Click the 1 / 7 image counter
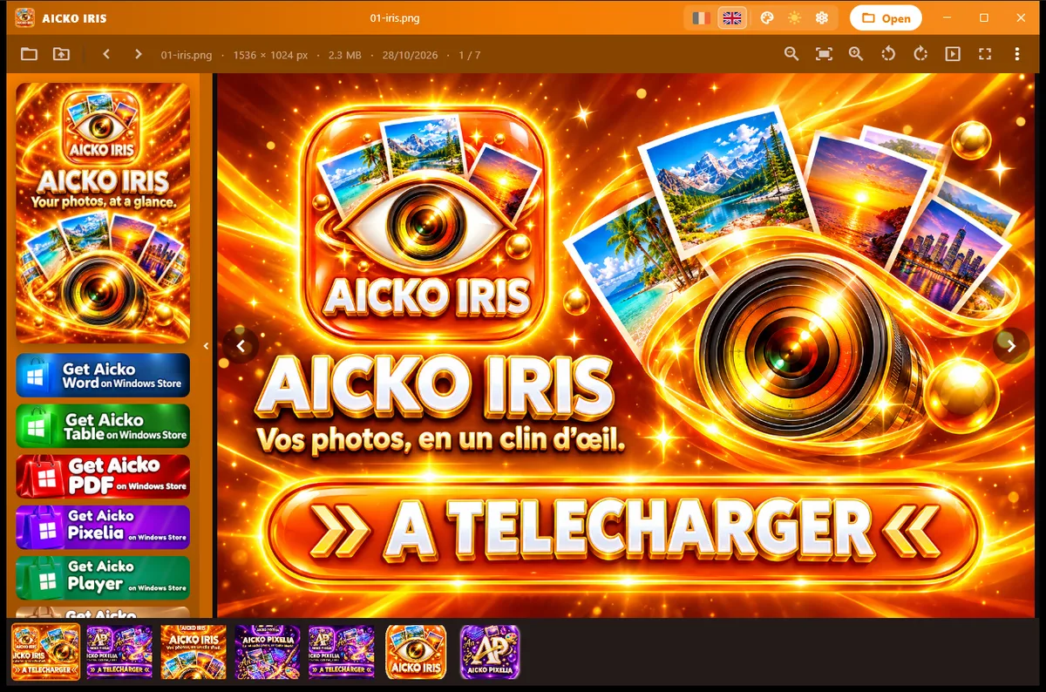Viewport: 1046px width, 692px height. click(x=470, y=55)
